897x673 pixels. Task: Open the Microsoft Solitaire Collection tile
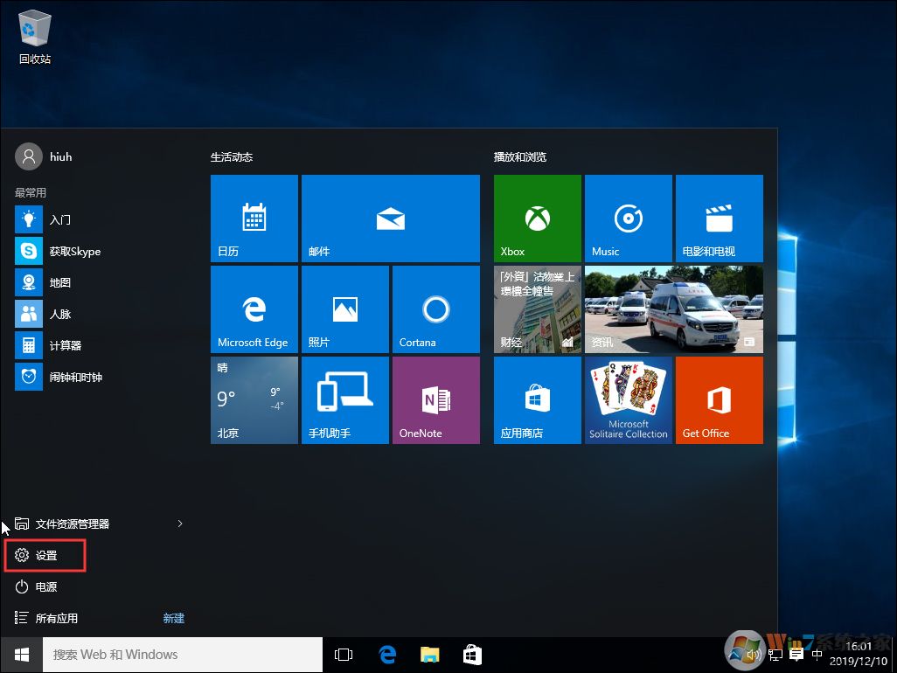pos(628,399)
